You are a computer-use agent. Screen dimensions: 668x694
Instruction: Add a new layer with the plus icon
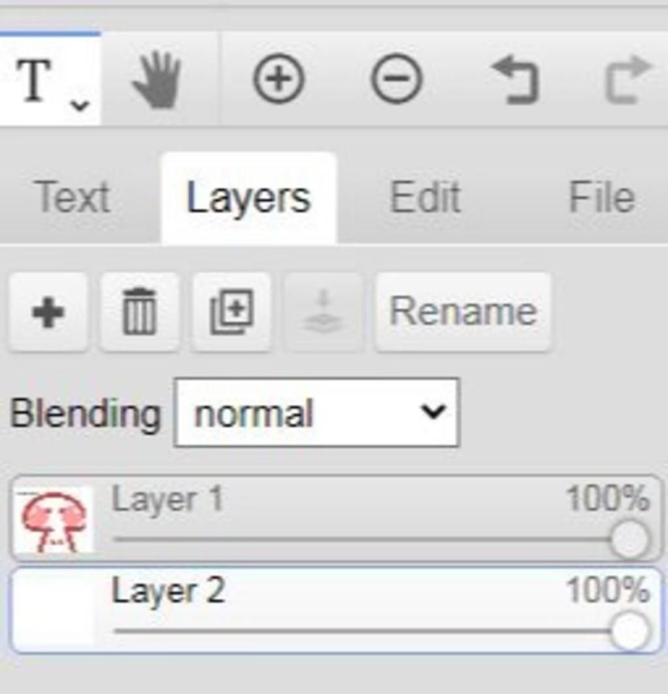[48, 312]
